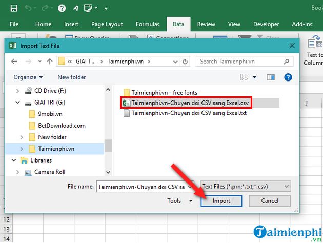Switch to the Home ribbon tab

[43, 24]
